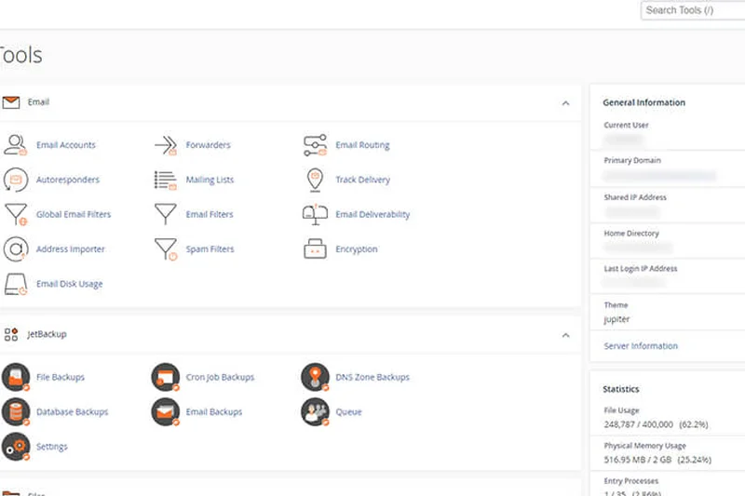
Task: Click the JetBackup Settings gear icon
Action: pos(16,447)
